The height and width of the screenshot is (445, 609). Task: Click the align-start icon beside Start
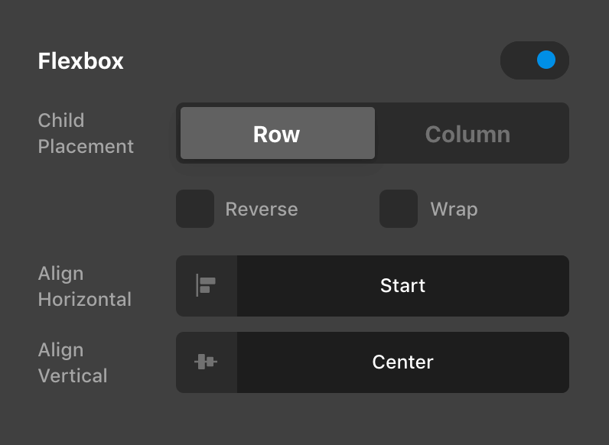(x=206, y=286)
